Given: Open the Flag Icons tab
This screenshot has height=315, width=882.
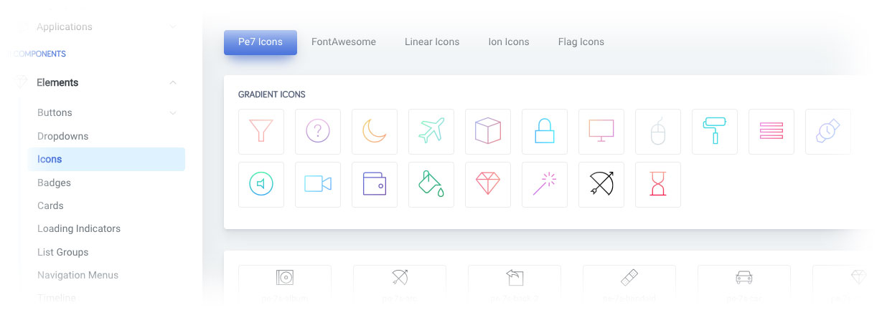Looking at the screenshot, I should coord(581,42).
